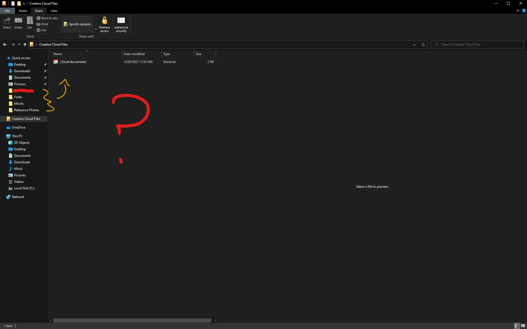This screenshot has height=329, width=527.
Task: Click the Share ribbon icon
Action: tap(7, 23)
